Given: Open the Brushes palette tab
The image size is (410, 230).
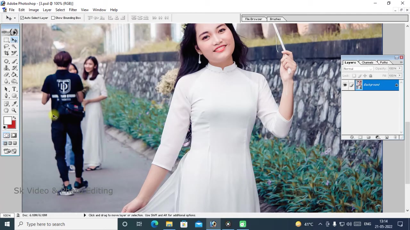Looking at the screenshot, I should pyautogui.click(x=275, y=19).
